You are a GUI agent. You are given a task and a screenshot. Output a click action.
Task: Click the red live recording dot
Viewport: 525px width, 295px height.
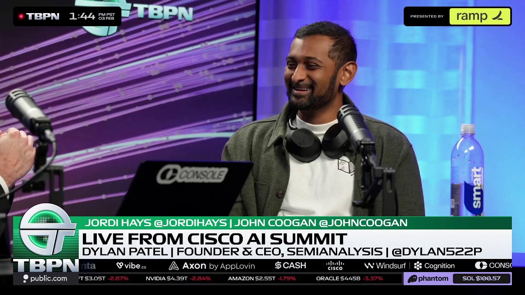click(21, 16)
